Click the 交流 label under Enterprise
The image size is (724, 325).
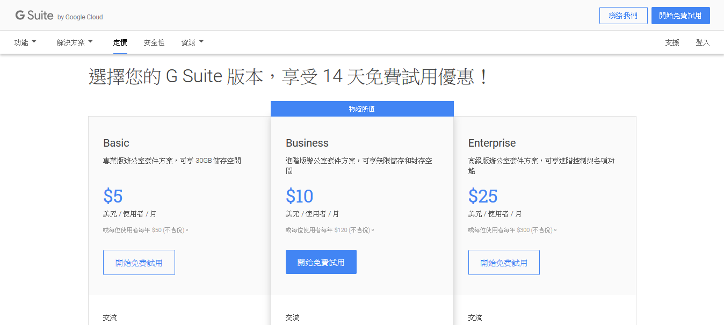click(475, 317)
